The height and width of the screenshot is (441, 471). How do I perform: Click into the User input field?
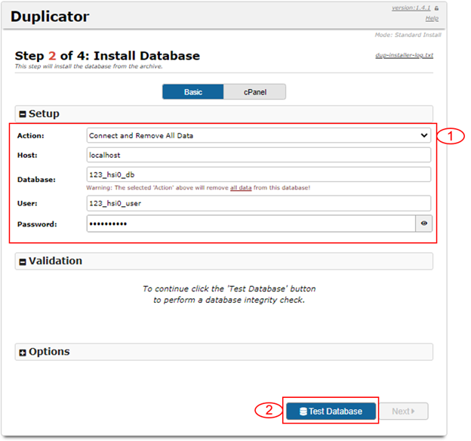(259, 203)
